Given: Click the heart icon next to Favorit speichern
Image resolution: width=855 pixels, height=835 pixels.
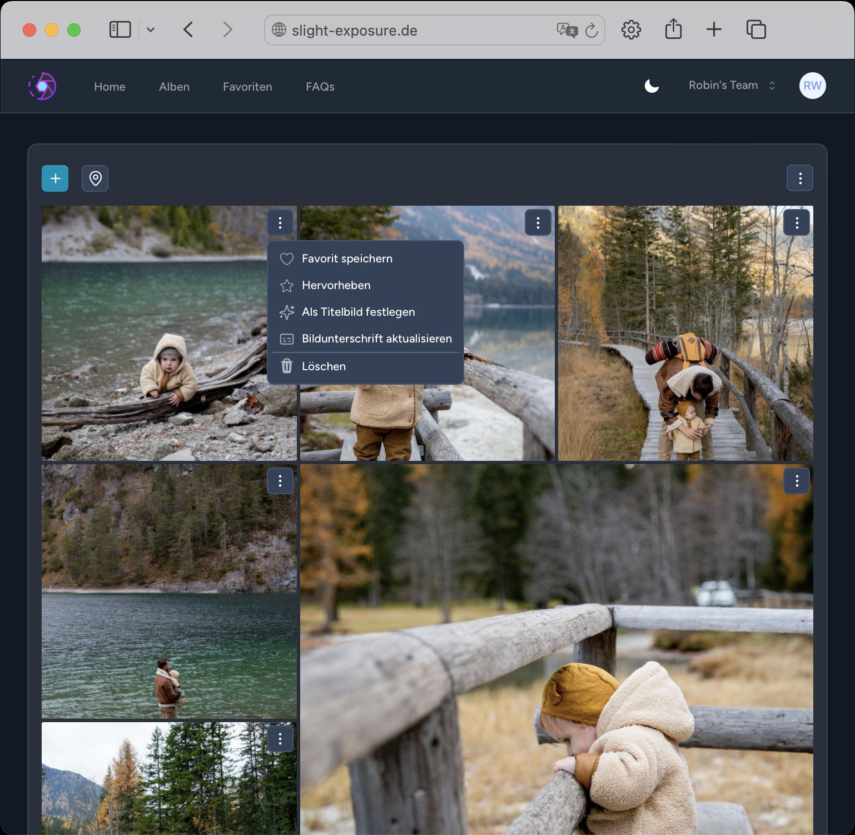Looking at the screenshot, I should point(287,259).
